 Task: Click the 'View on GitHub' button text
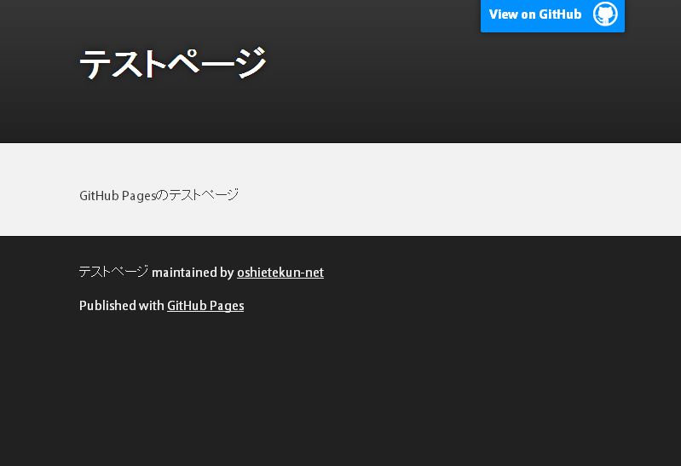[535, 14]
